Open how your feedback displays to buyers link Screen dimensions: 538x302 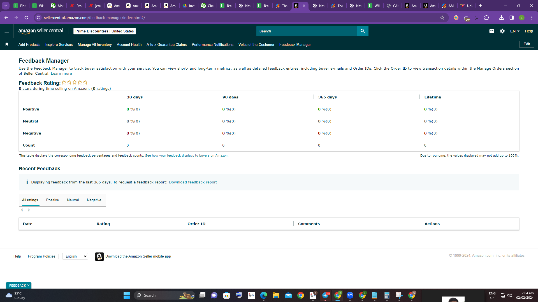tap(187, 155)
